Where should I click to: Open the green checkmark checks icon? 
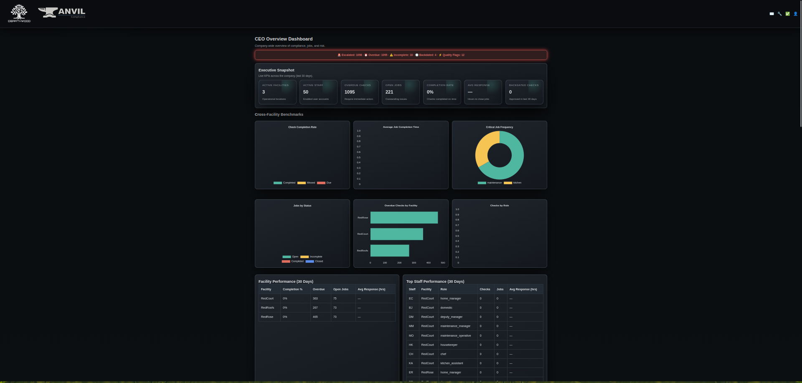787,14
